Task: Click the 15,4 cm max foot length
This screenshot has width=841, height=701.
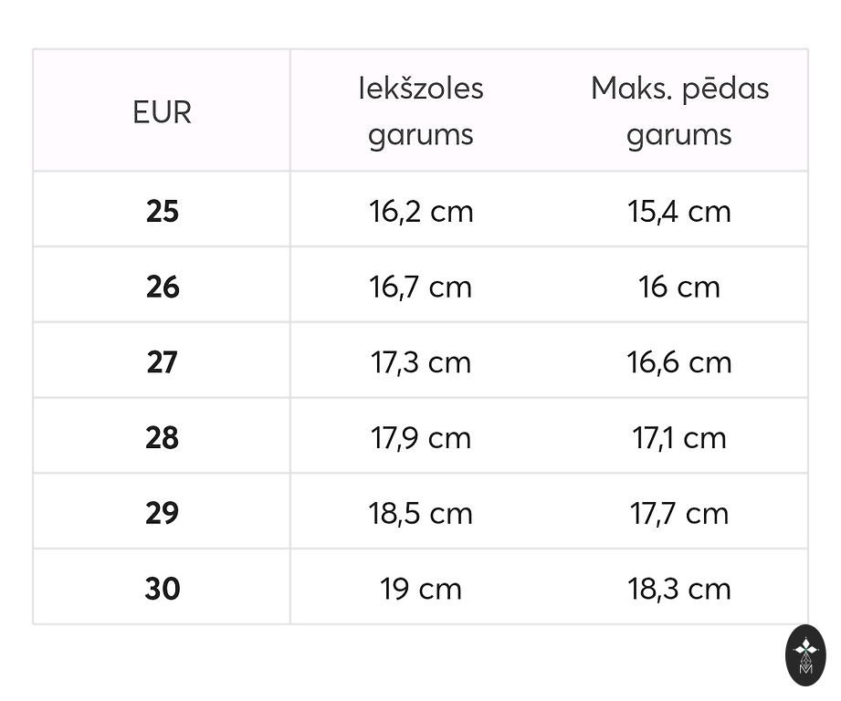Action: (679, 212)
